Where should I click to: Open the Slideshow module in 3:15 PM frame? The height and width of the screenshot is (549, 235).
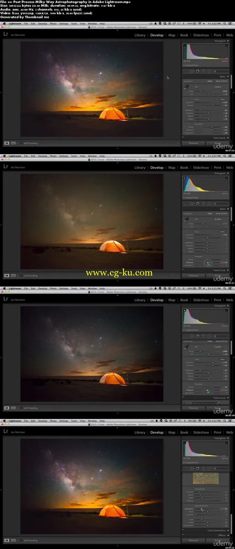click(x=201, y=300)
